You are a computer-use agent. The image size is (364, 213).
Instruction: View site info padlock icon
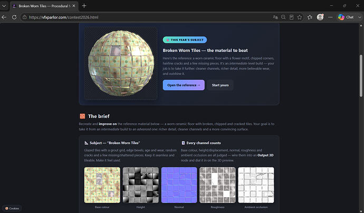click(x=25, y=17)
